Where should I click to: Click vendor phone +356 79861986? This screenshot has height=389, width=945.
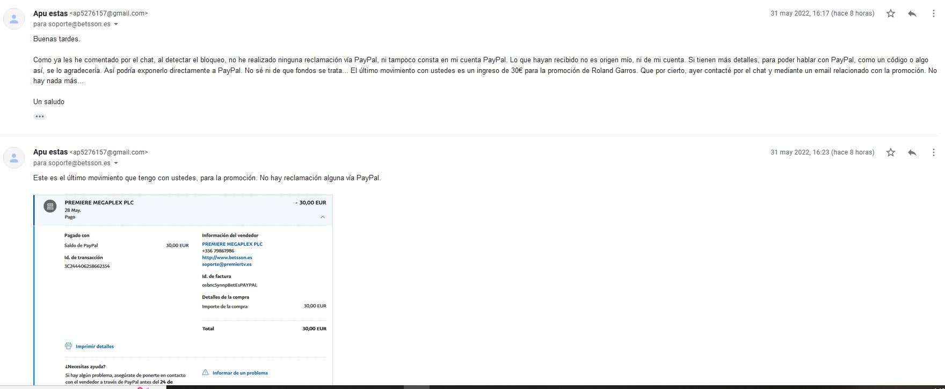point(218,251)
